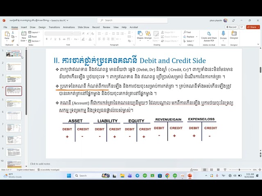Open the font name combo box

pos(59,33)
